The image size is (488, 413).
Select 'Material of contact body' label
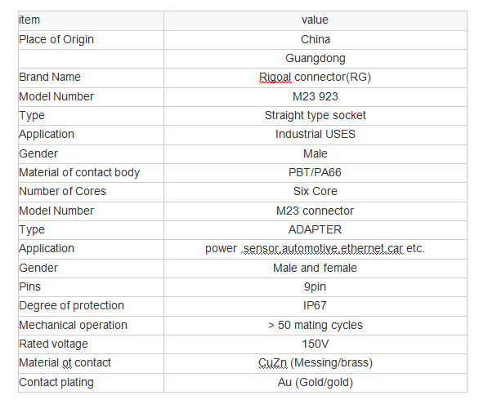click(79, 172)
